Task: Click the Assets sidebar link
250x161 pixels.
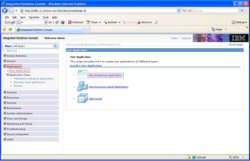Action: (x=18, y=86)
